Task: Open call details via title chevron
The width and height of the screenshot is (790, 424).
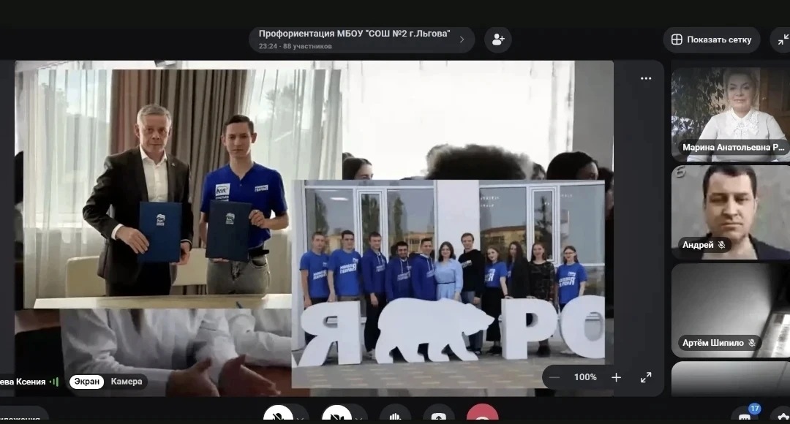Action: pos(462,39)
